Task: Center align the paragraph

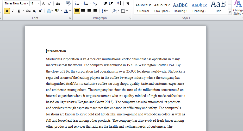Action: pyautogui.click(x=83, y=11)
